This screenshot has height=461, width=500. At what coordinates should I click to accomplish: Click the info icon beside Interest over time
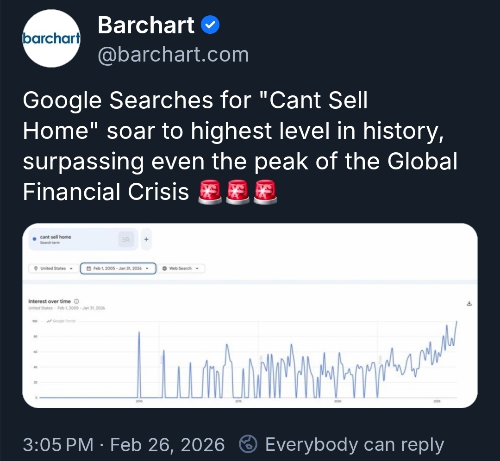tap(76, 301)
